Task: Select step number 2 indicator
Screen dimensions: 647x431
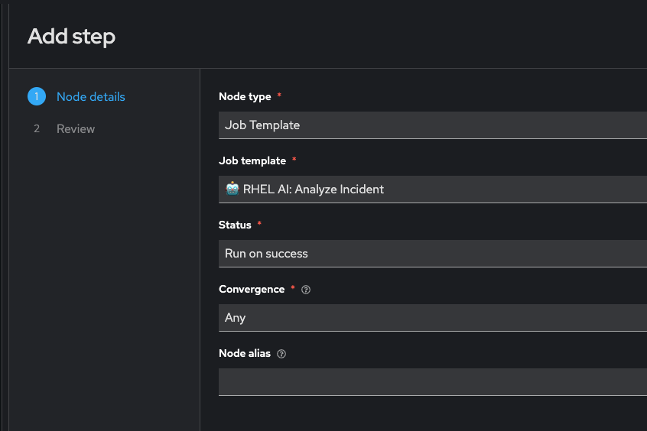Action: 37,128
